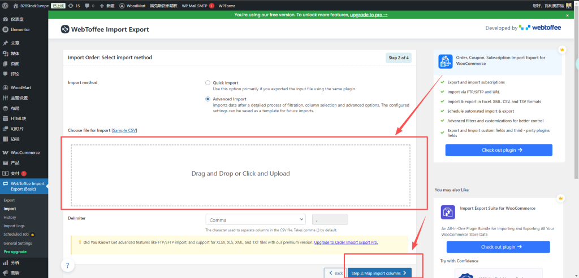Click the webtoffee developer logo
Screen dimensions: 579x278
(x=540, y=28)
